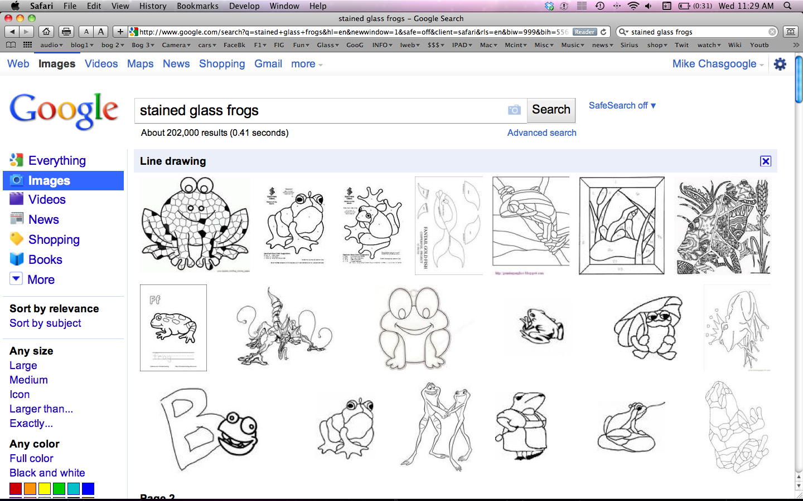Open the mosaic frog line drawing thumbnail
The height and width of the screenshot is (501, 803).
click(x=195, y=224)
